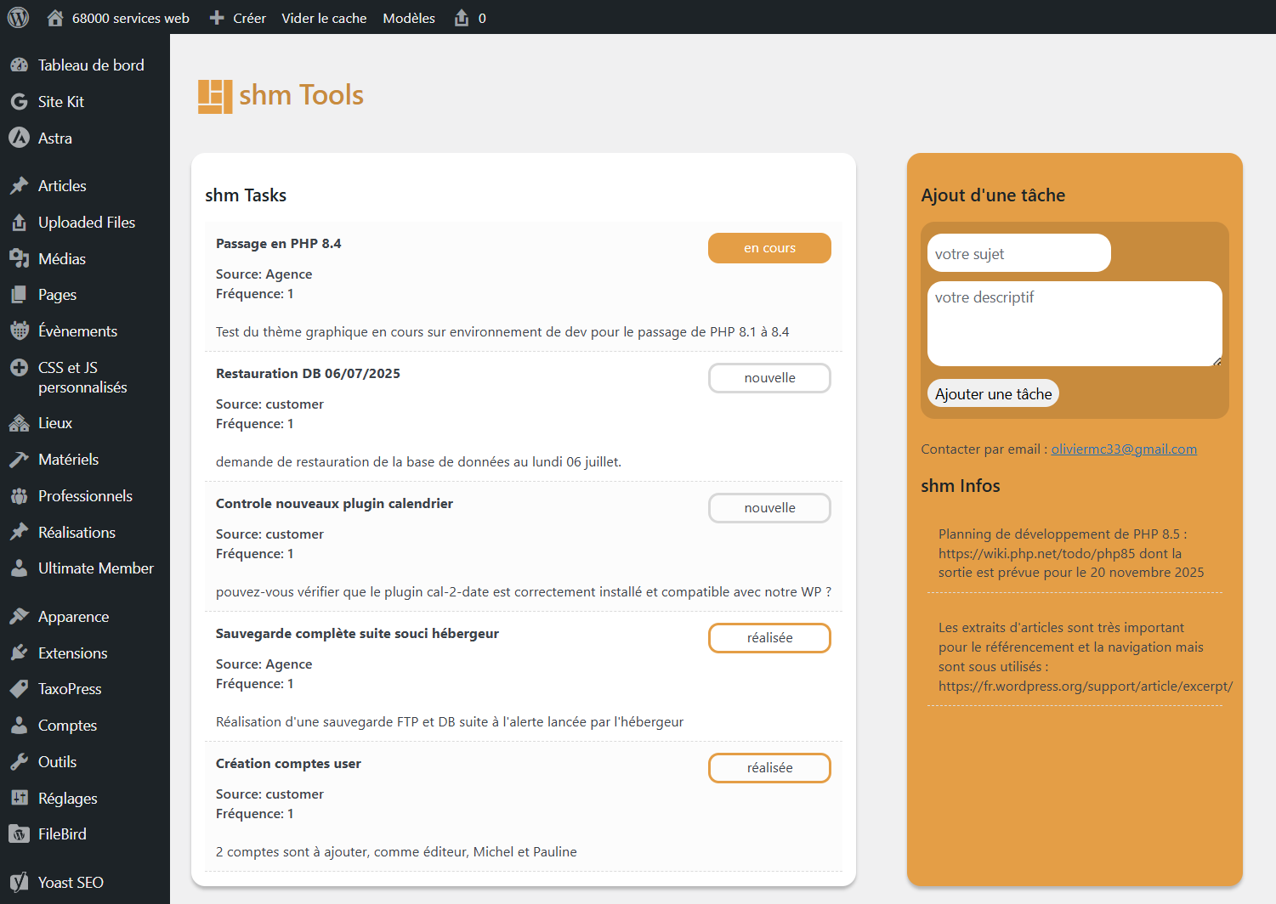Click the Réalisations pin icon
The height and width of the screenshot is (904, 1276).
[x=19, y=533]
